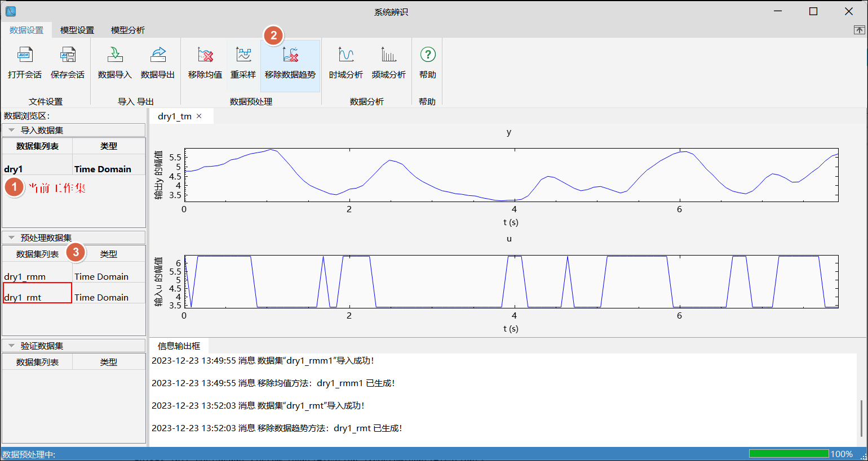Select the 移除均值 (remove mean) tool
Image resolution: width=868 pixels, height=461 pixels.
pos(205,55)
